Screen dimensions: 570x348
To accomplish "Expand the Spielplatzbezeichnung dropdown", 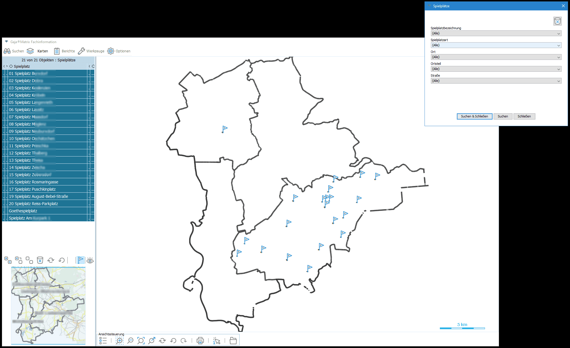I will tap(558, 34).
